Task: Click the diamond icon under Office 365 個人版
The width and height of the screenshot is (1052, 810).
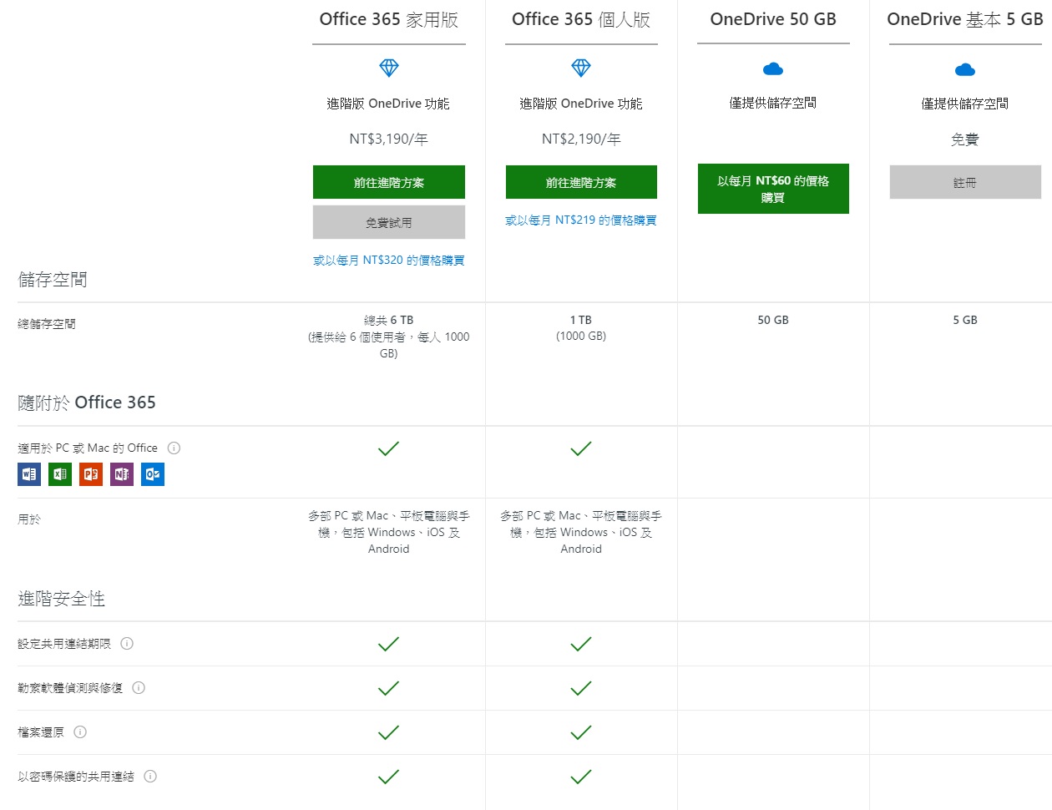Action: click(x=580, y=68)
